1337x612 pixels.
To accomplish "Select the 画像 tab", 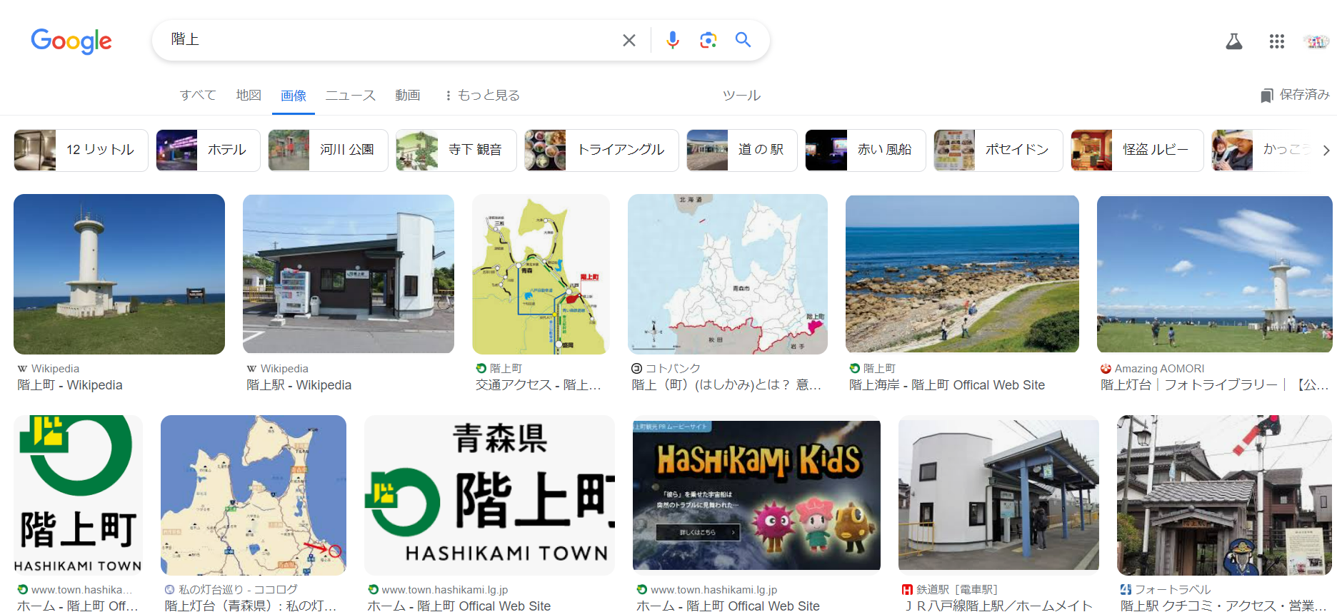I will pyautogui.click(x=294, y=96).
